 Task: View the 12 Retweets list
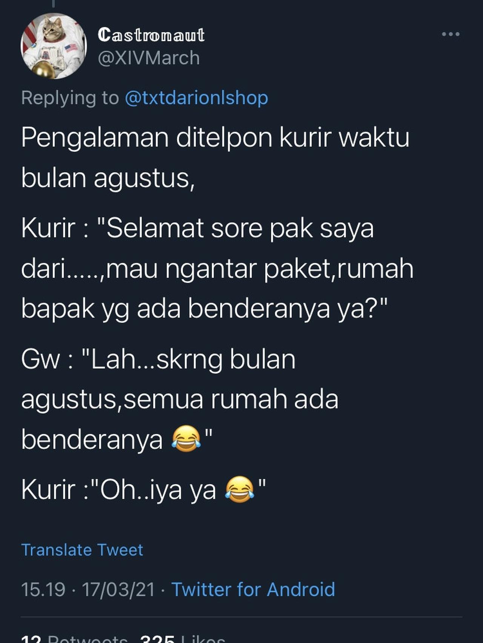(74, 638)
